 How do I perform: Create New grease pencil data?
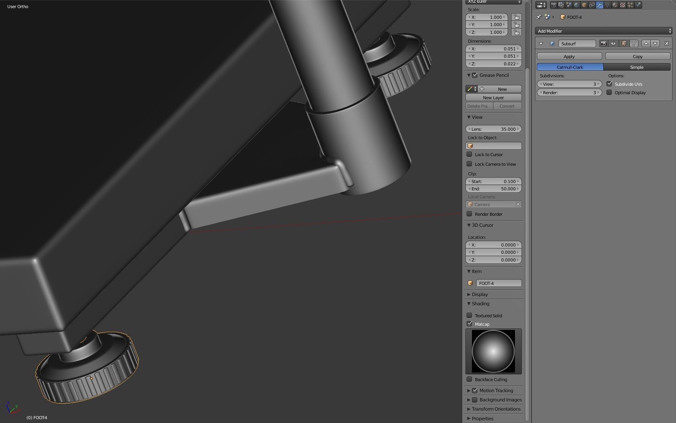[500, 89]
